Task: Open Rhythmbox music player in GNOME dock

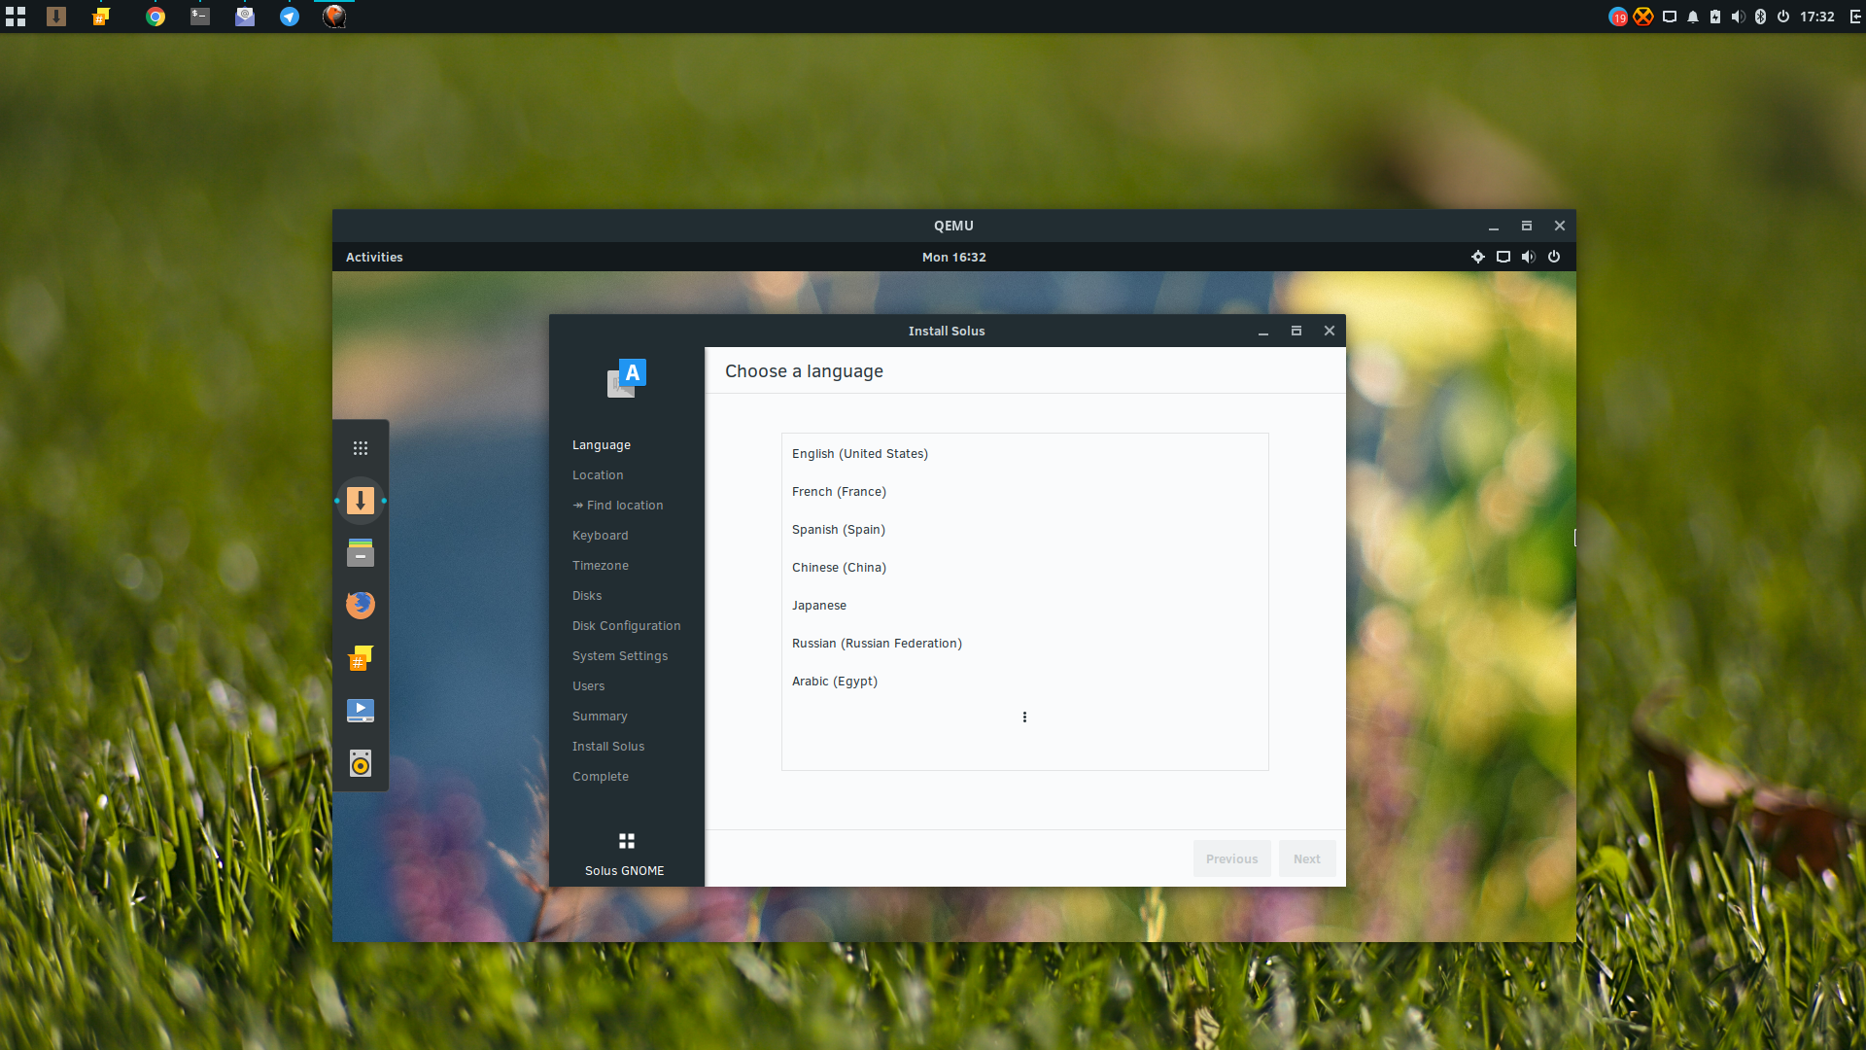Action: pos(361,763)
